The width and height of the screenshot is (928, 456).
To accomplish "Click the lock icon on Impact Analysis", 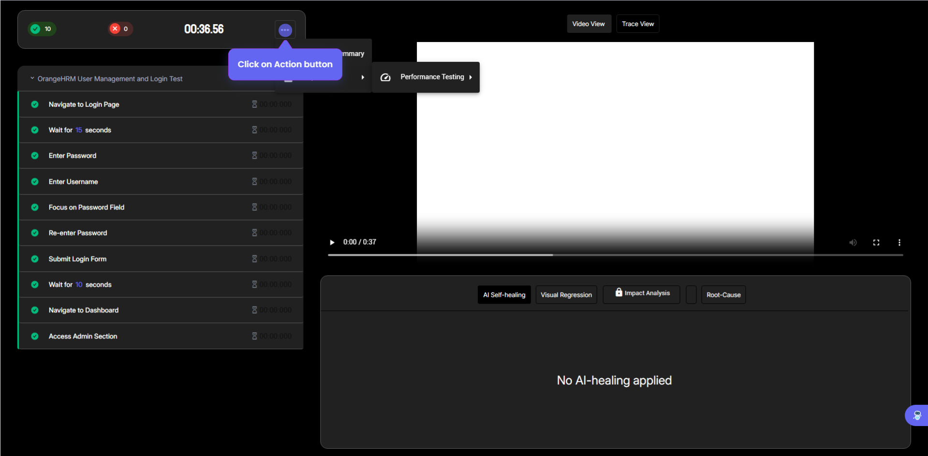I will click(619, 292).
